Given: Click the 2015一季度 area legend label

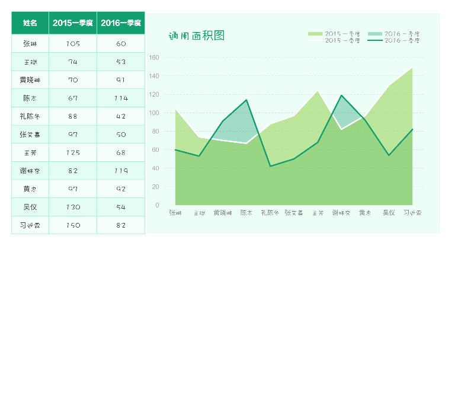Looking at the screenshot, I should pos(342,34).
